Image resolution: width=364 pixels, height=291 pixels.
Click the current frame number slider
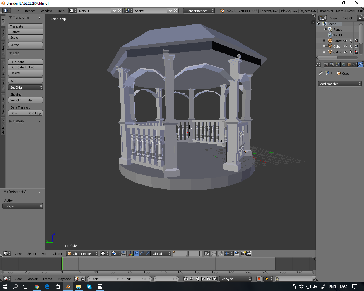(166, 279)
